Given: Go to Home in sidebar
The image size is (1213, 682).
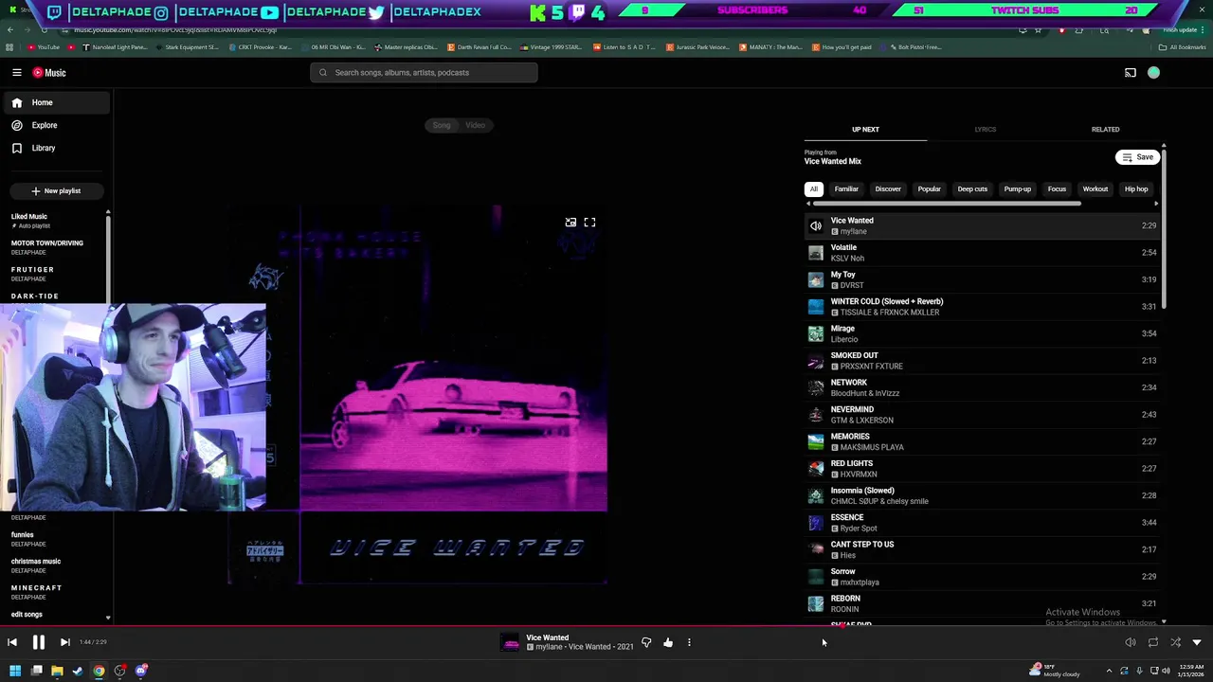Looking at the screenshot, I should coord(55,102).
